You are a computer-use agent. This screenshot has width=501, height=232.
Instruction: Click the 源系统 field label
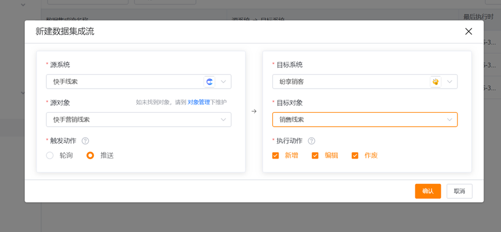[60, 65]
